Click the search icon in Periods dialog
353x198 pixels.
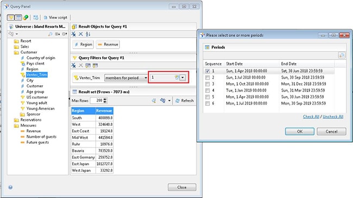(342, 55)
